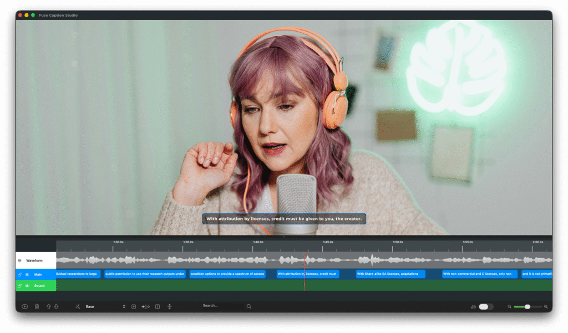Lock the Main track
Viewport: 568px width, 333px height.
click(x=20, y=274)
